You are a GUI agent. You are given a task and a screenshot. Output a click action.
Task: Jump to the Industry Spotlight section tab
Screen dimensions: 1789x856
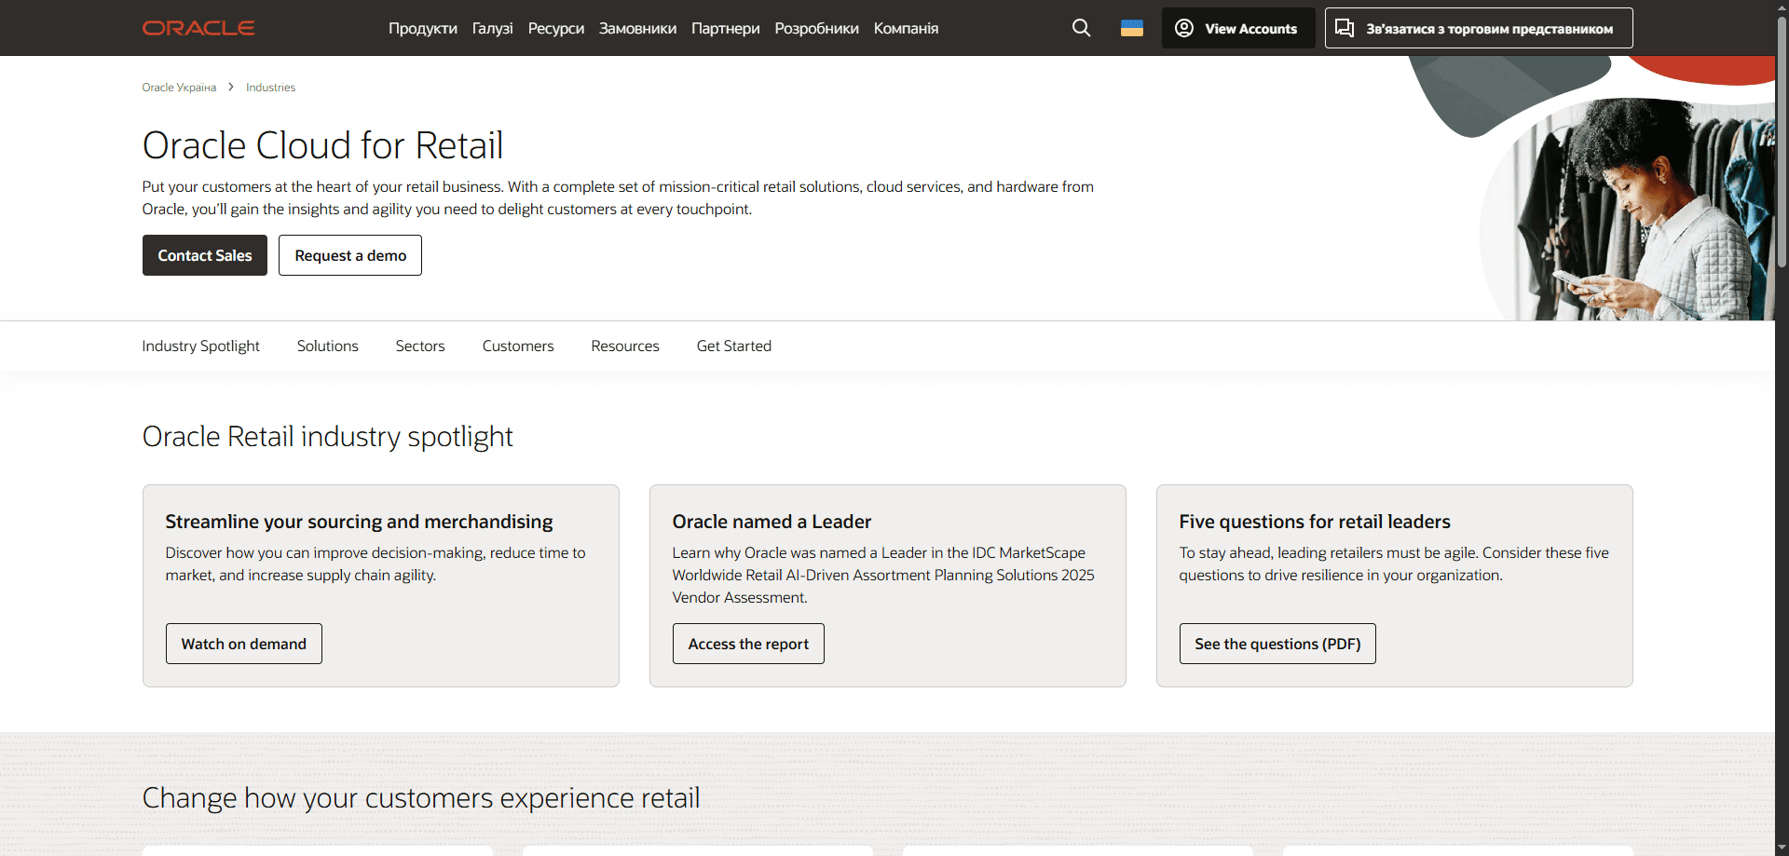click(201, 346)
